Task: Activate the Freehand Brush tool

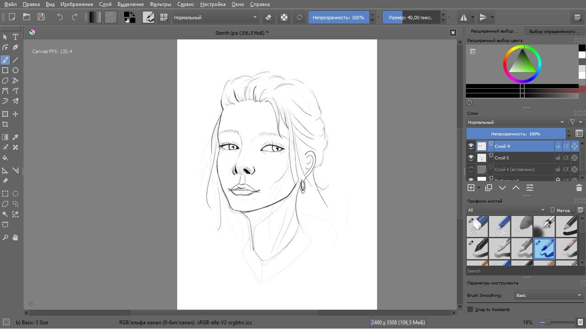Action: click(5, 60)
